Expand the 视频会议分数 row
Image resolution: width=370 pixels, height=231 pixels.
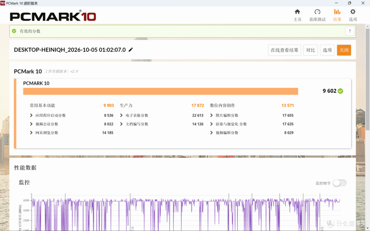(31, 124)
